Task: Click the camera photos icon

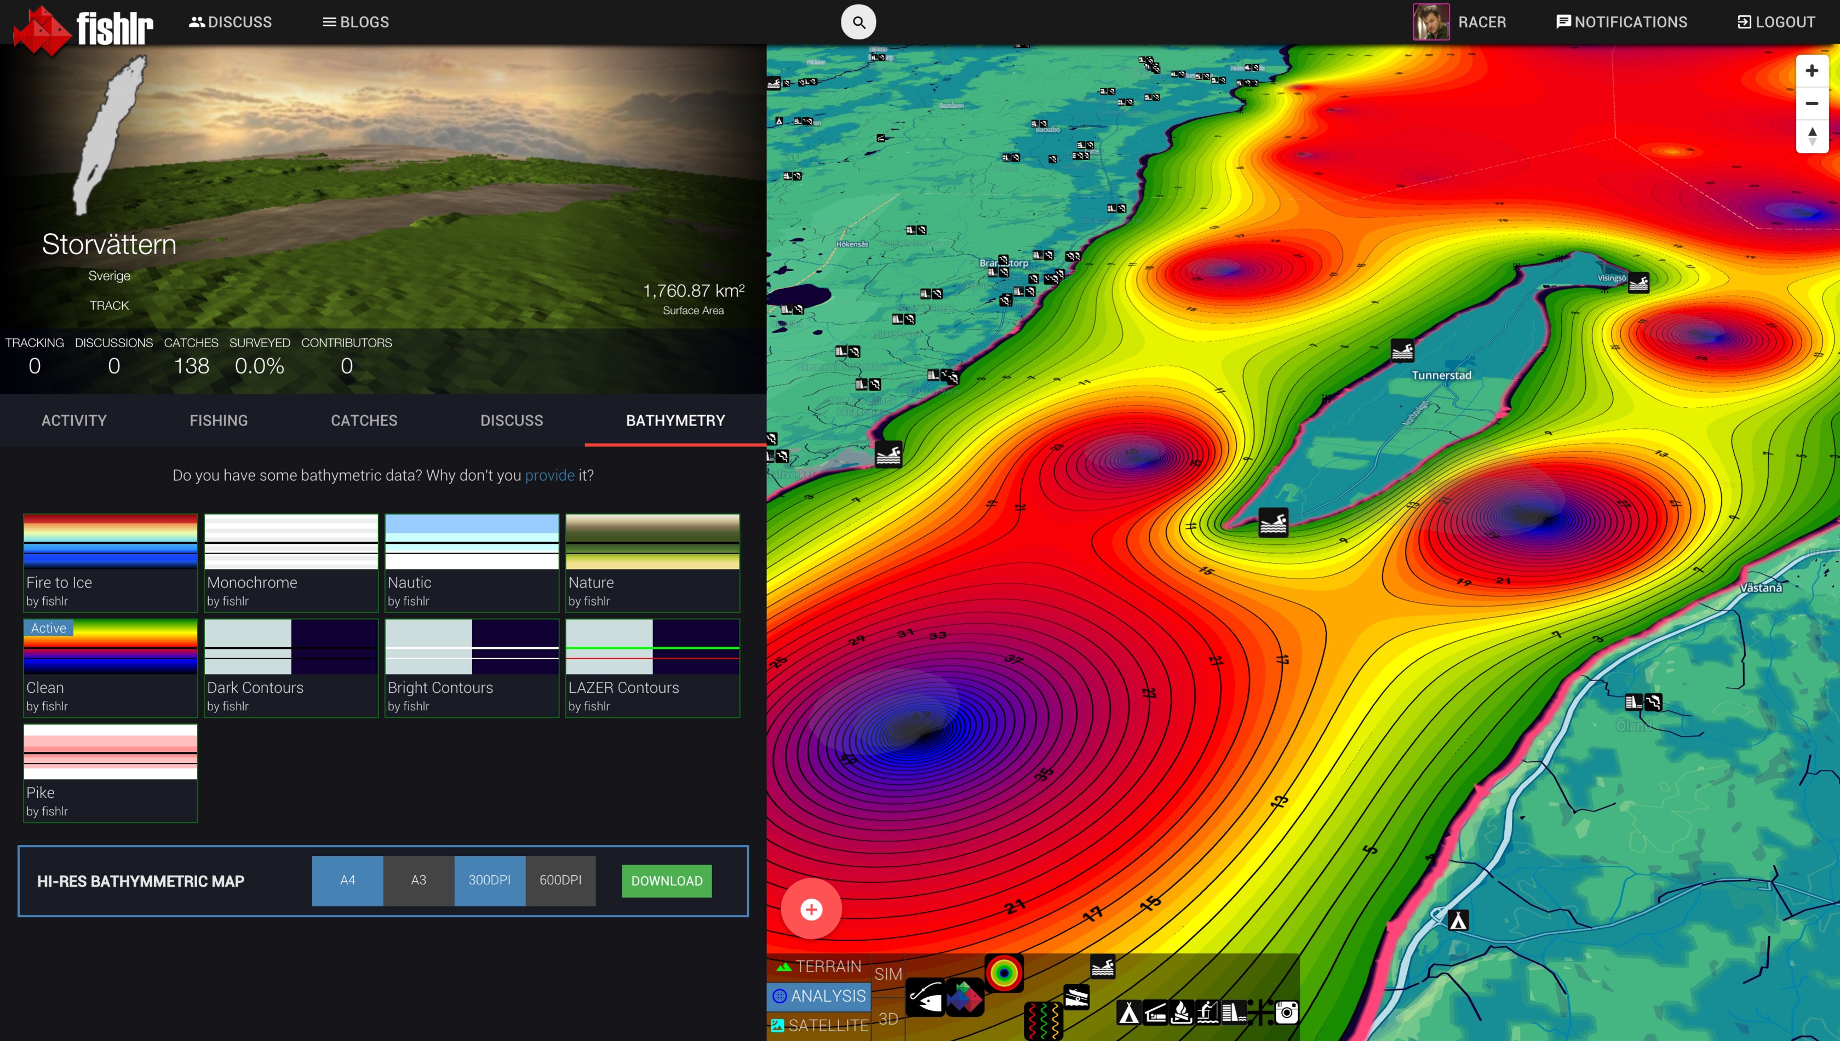Action: [1287, 1013]
